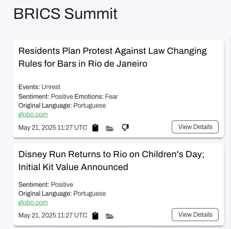View Details of the bars protest article
231x229 pixels.
click(195, 127)
